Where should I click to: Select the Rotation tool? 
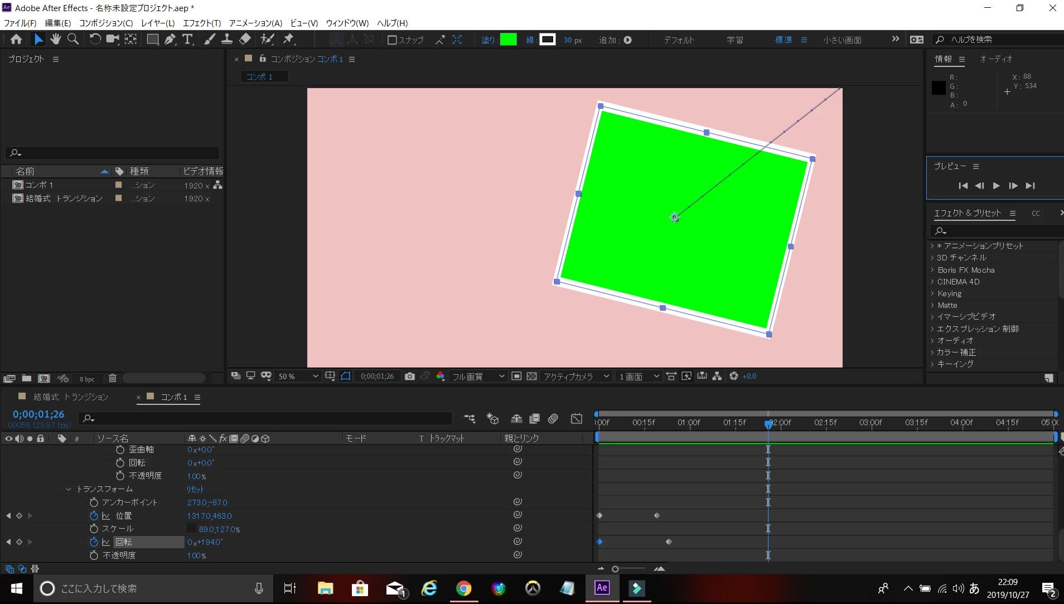(95, 39)
